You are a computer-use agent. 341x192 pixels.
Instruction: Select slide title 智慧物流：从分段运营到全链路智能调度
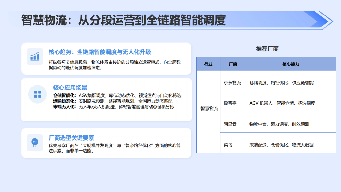[x=123, y=20]
